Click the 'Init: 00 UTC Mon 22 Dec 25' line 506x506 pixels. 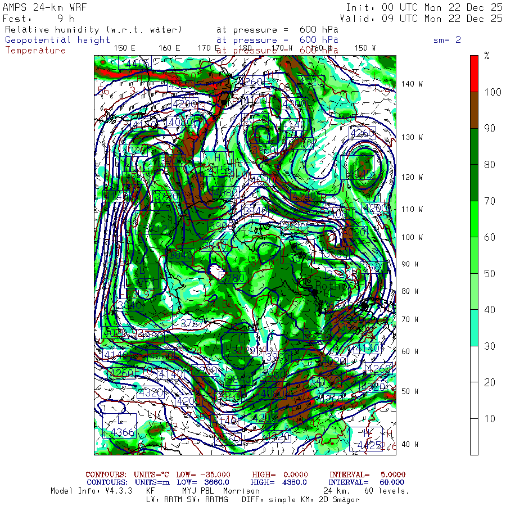point(424,7)
